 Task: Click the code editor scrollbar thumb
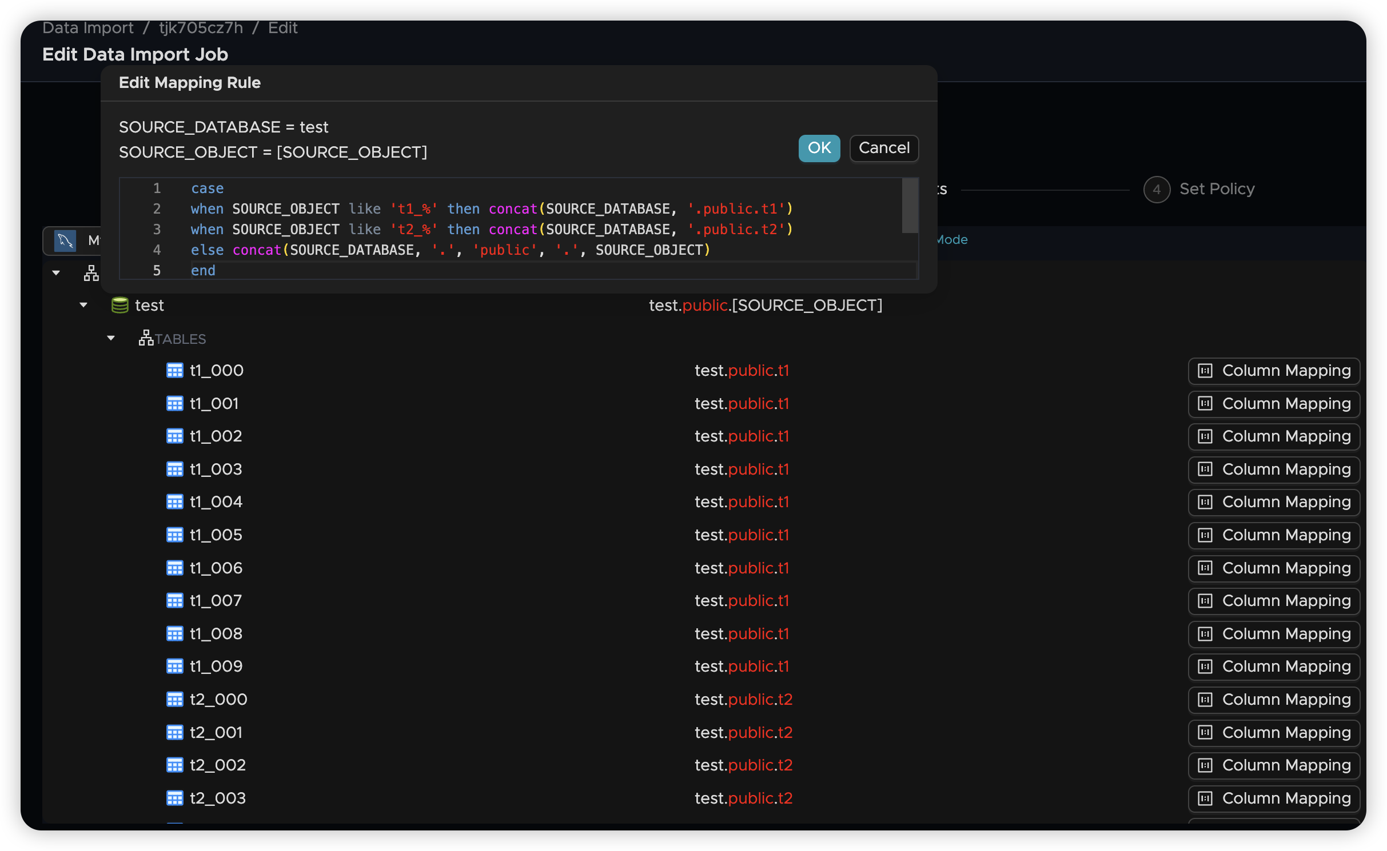(910, 206)
